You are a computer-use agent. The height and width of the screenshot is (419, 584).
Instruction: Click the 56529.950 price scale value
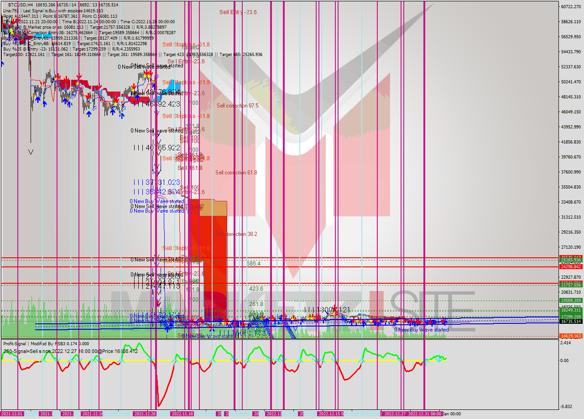click(x=570, y=36)
